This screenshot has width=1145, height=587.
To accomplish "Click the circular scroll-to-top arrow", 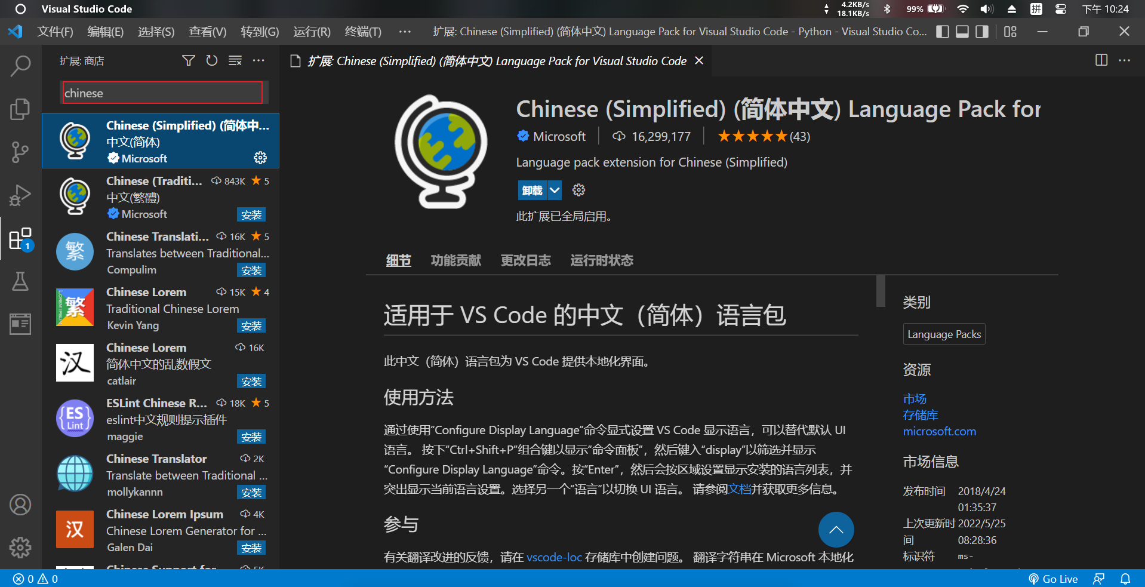I will pos(836,530).
